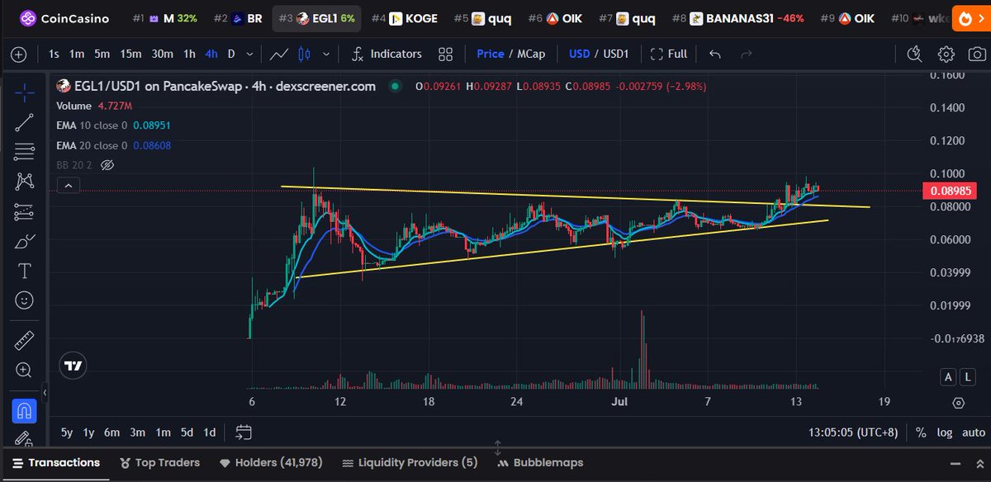The height and width of the screenshot is (482, 991).
Task: Switch to candlestick chart style
Action: point(303,54)
